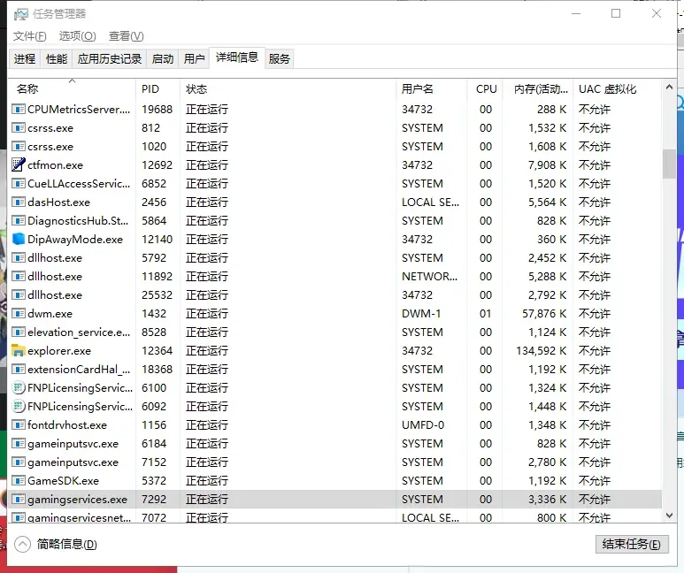Select the gamingservicesnet... row name
The height and width of the screenshot is (573, 684).
(79, 517)
